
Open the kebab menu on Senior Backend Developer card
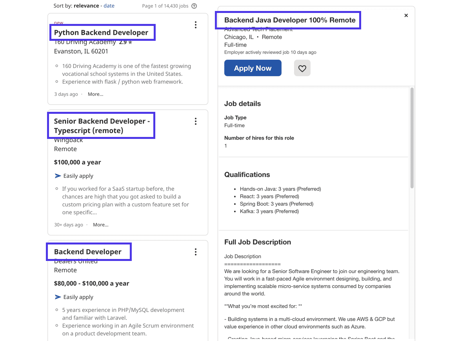(196, 121)
